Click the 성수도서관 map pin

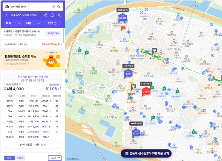(x=148, y=74)
